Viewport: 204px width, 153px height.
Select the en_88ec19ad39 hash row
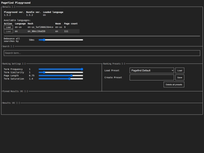[x=42, y=31]
